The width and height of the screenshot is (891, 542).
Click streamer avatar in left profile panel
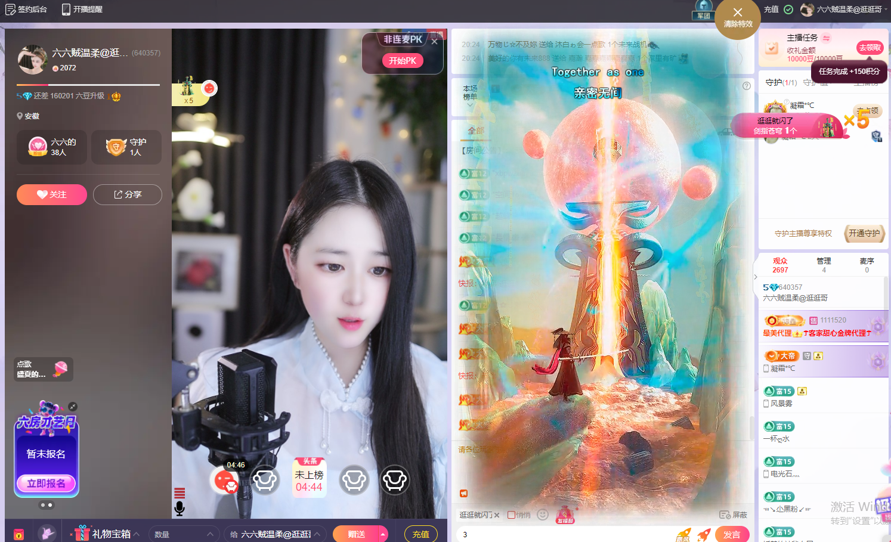click(x=32, y=60)
